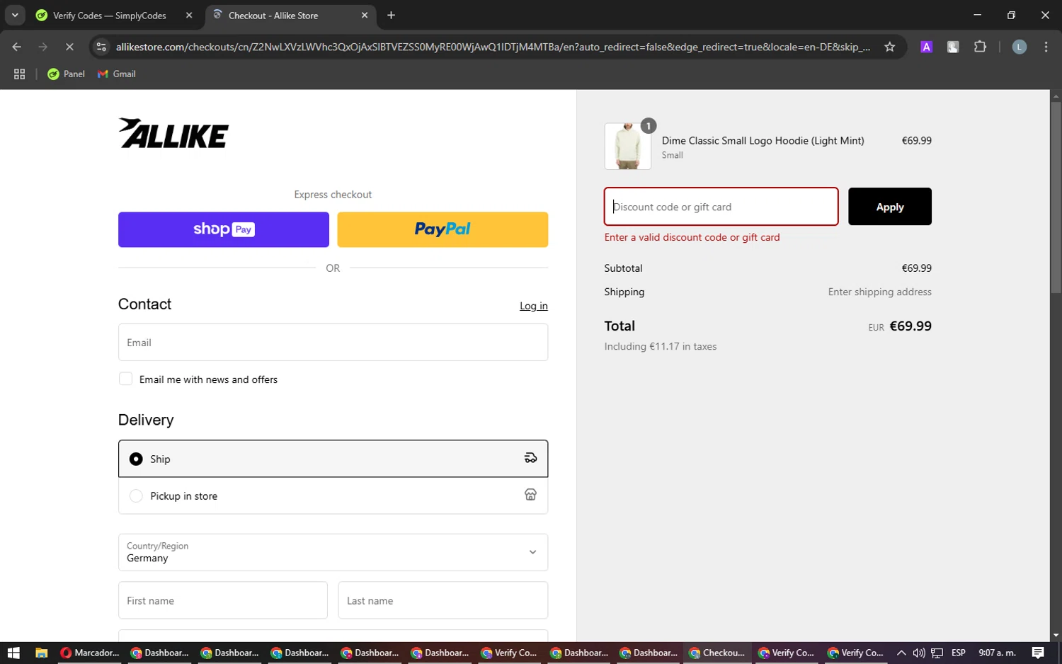The height and width of the screenshot is (664, 1062).
Task: Open the network icon in tray
Action: 937,653
